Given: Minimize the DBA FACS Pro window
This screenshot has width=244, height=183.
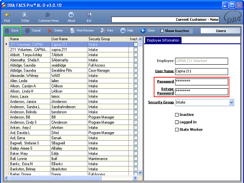Looking at the screenshot, I should pyautogui.click(x=225, y=5).
